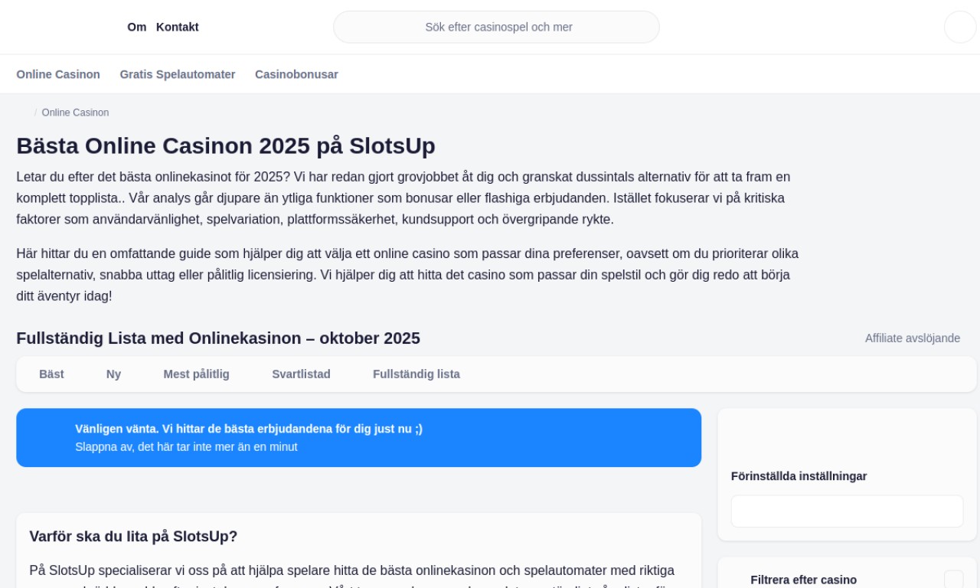Select the Fullständig lista tab
Viewport: 980px width, 588px height.
coord(416,374)
